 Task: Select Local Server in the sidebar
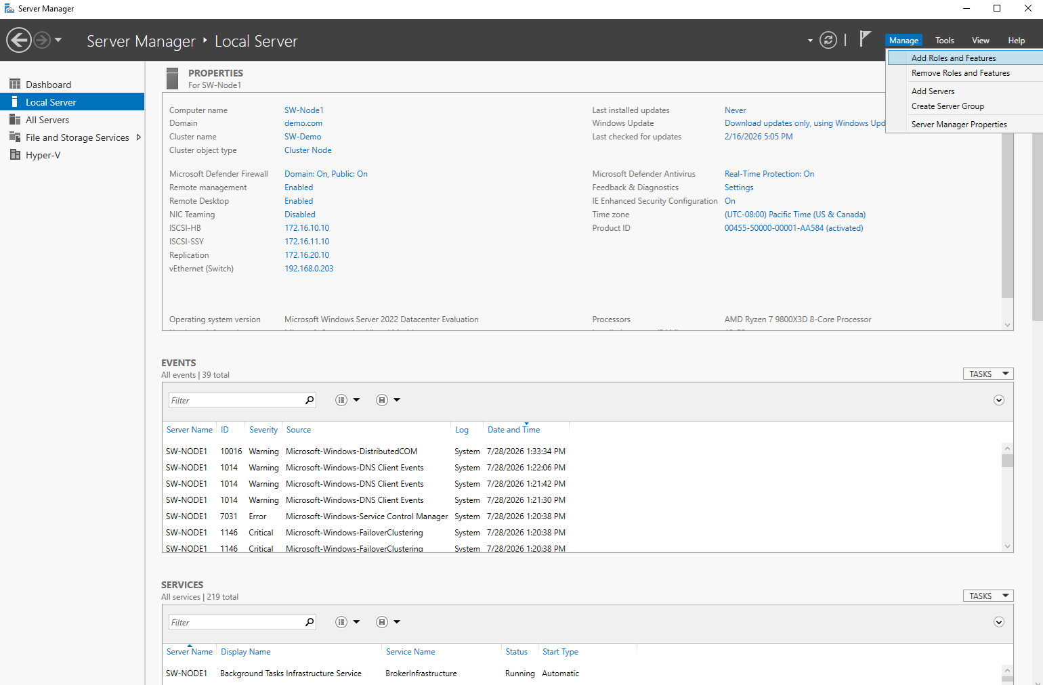pos(72,102)
